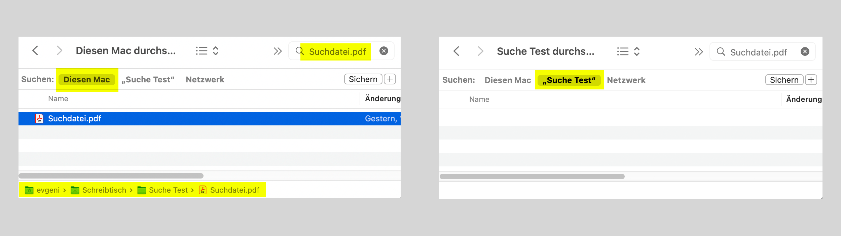
Task: Click the forward arrow in right Finder window
Action: click(x=480, y=51)
